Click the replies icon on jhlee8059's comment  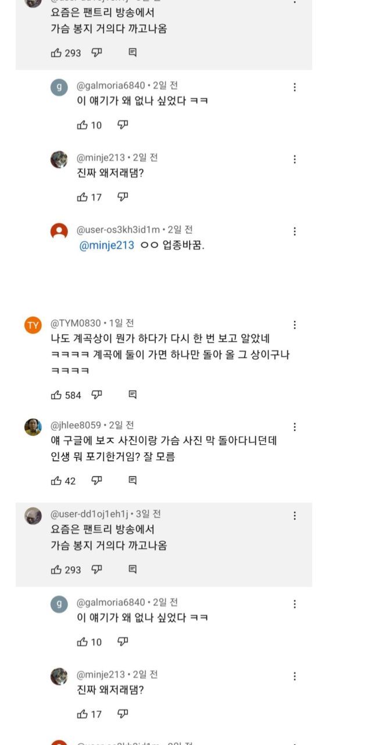tap(133, 481)
